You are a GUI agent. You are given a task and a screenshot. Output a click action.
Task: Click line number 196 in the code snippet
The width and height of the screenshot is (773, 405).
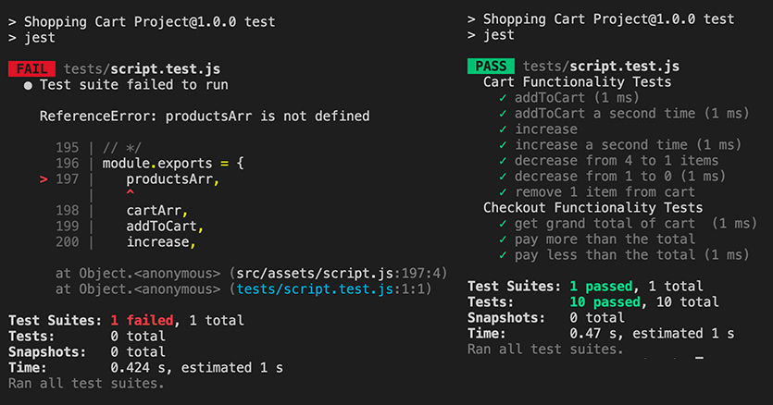68,164
